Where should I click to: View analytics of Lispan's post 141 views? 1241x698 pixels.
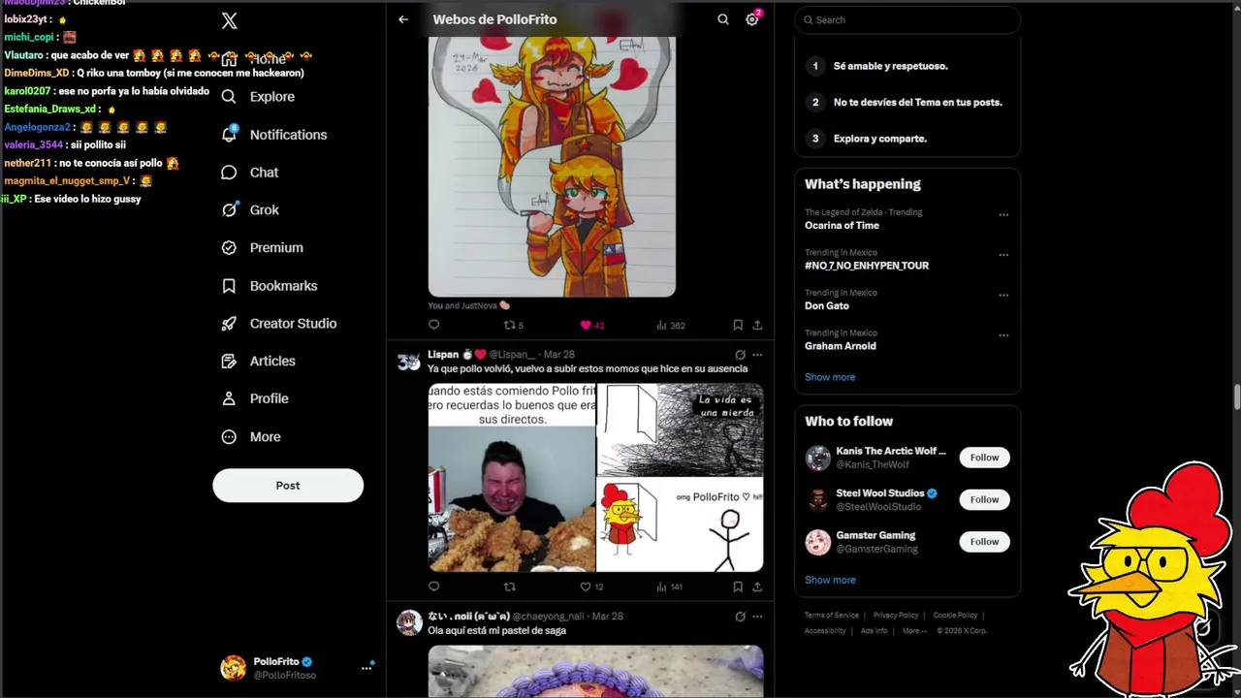670,587
